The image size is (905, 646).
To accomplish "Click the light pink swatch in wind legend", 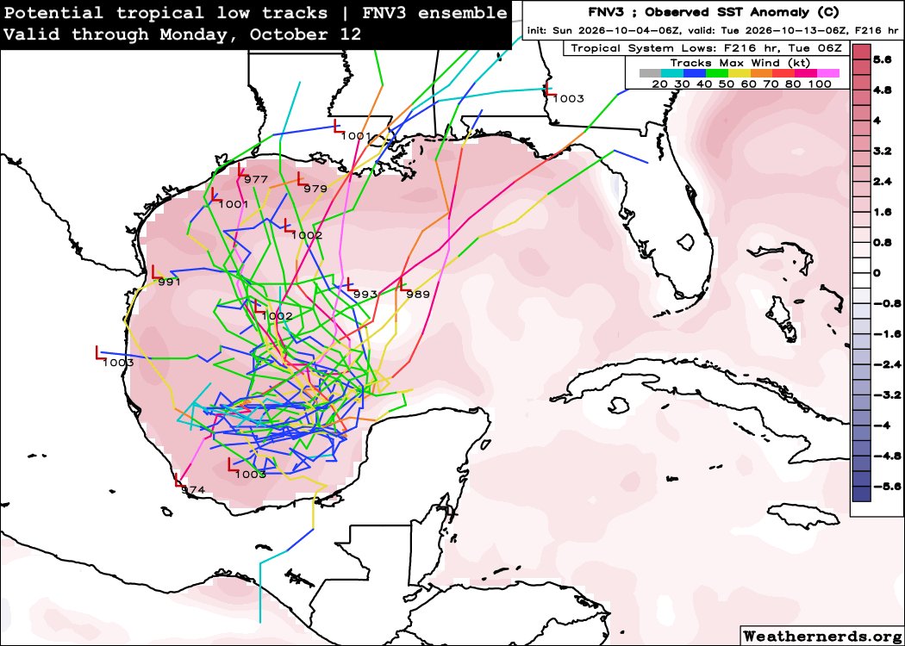I will coord(828,73).
